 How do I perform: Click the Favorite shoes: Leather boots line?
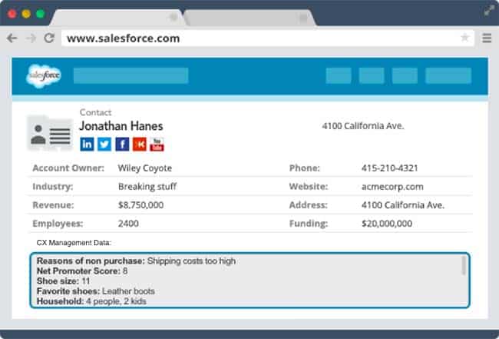click(96, 291)
